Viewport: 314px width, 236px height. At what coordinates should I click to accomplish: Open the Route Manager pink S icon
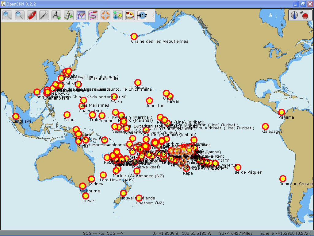pos(93,15)
